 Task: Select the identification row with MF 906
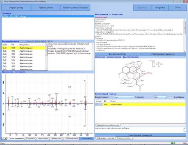(24, 66)
